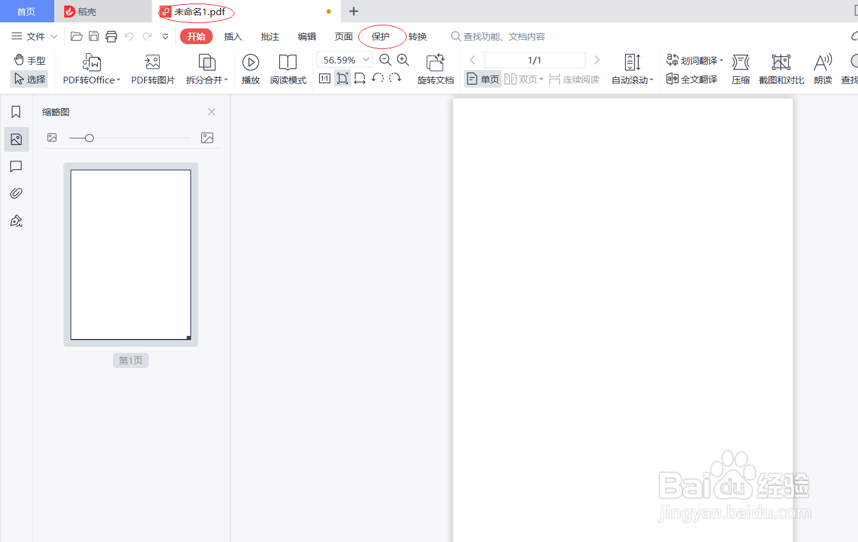The width and height of the screenshot is (858, 542).
Task: Activate the 选择 selection tool
Action: point(30,79)
